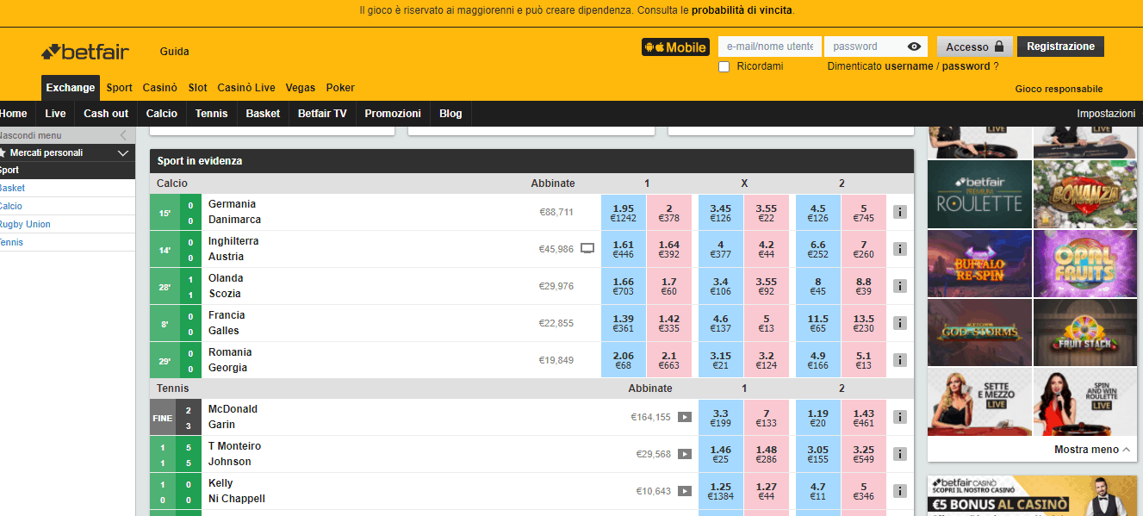Open Bonanza game thumbnail
This screenshot has width=1143, height=516.
coord(1085,194)
